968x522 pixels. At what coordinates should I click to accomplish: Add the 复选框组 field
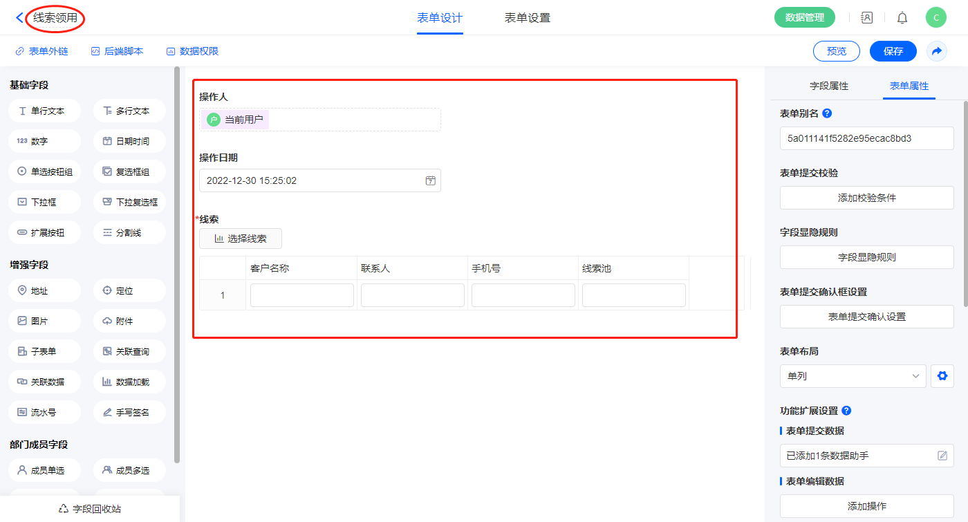click(129, 171)
